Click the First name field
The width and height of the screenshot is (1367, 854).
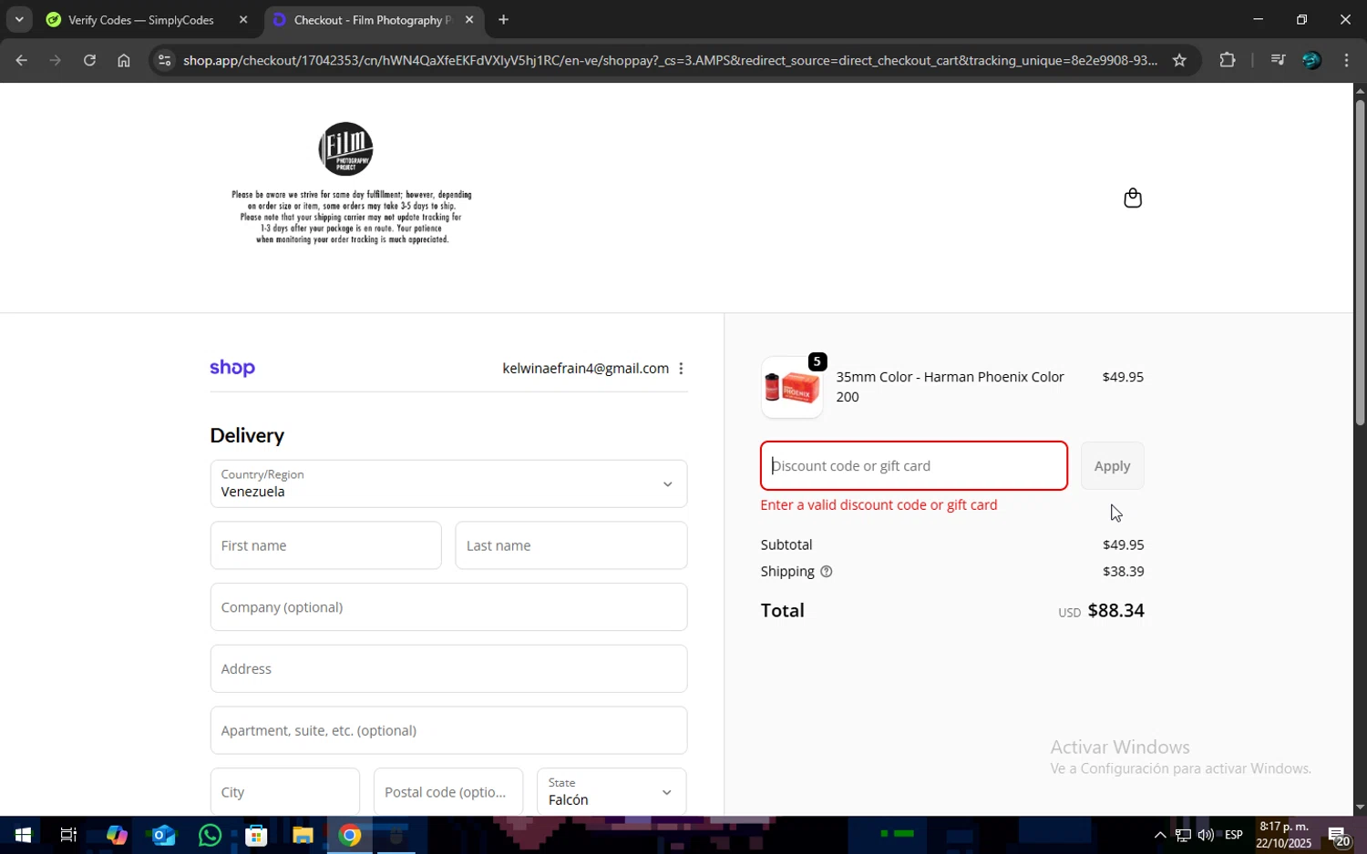tap(325, 545)
